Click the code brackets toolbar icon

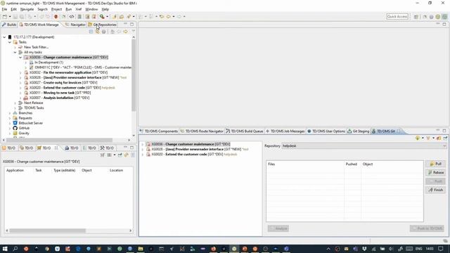(72, 16)
